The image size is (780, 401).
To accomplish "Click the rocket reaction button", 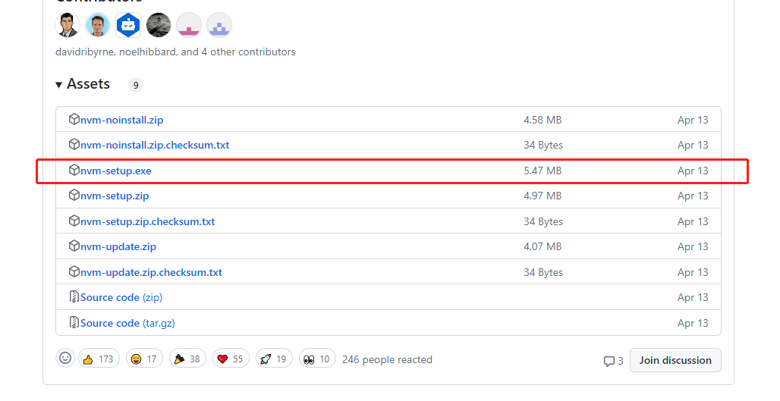I will tap(273, 359).
